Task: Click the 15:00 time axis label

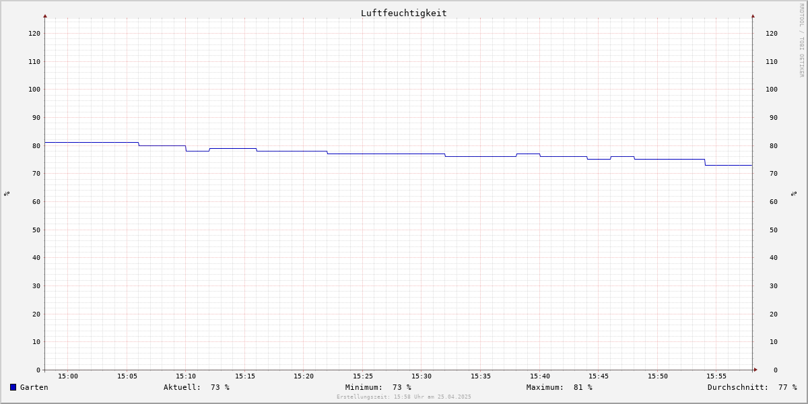Action: pos(68,376)
